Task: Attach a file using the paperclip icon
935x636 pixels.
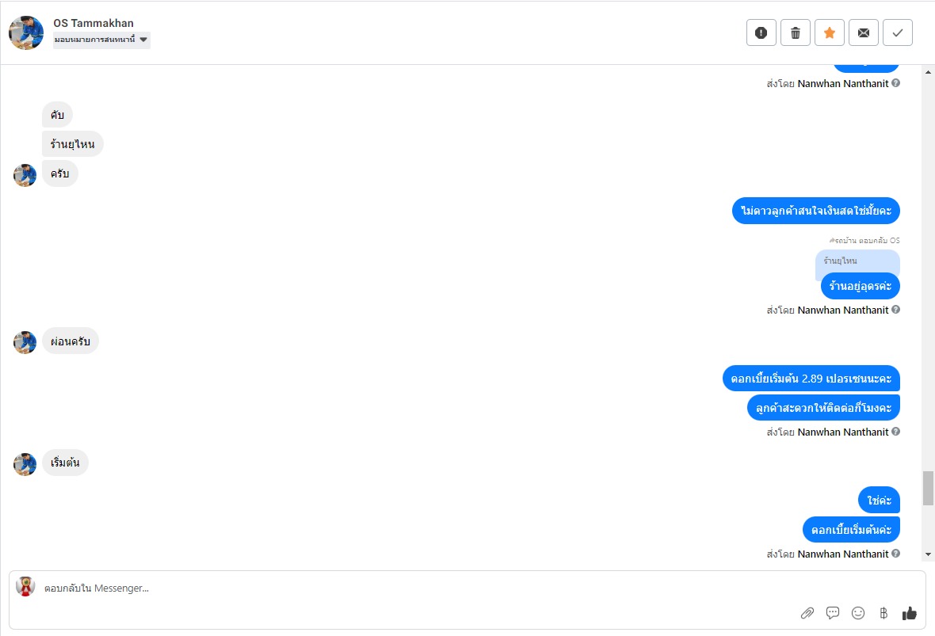Action: (x=807, y=612)
